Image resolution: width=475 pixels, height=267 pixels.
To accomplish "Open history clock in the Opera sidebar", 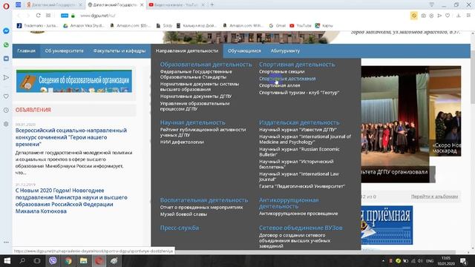I will 6,111.
